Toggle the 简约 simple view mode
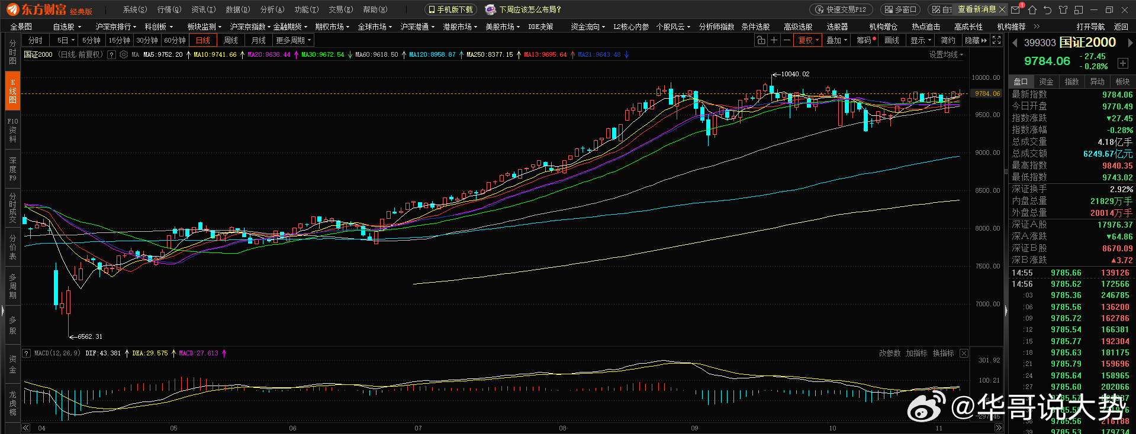 (x=948, y=40)
